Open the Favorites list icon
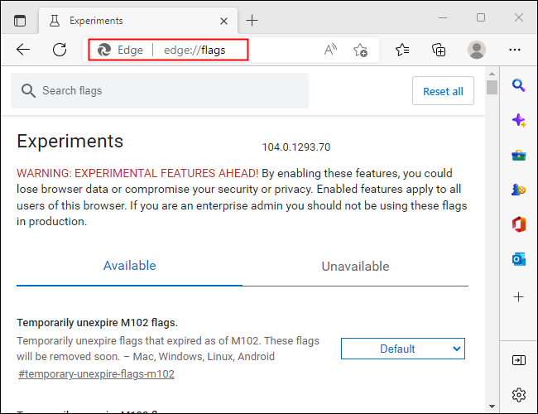538x414 pixels. tap(402, 50)
